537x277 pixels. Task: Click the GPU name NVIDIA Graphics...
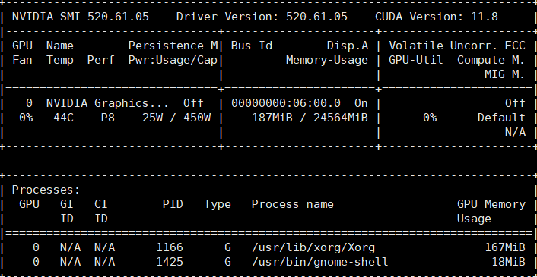pyautogui.click(x=107, y=103)
